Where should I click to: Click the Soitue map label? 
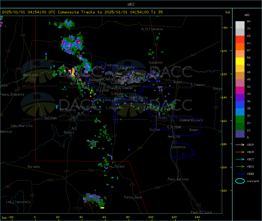155,130
